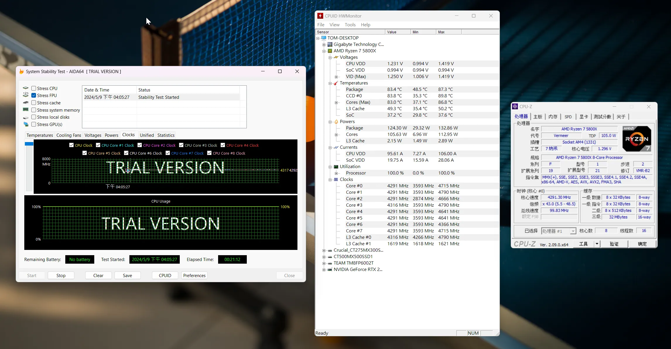Screen dimensions: 671x349
Task: Expand the Cores (Max) temperature node
Action: tap(336, 103)
